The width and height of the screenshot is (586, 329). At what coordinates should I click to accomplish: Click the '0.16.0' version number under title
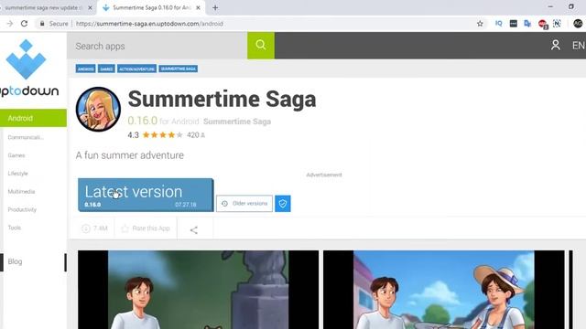click(x=143, y=121)
